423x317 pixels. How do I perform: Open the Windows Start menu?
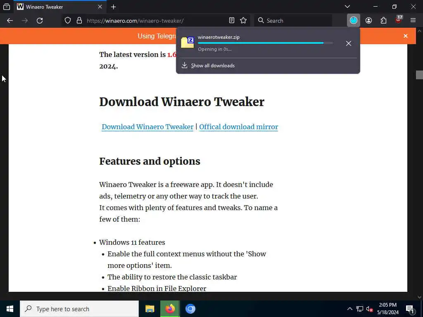pos(10,309)
